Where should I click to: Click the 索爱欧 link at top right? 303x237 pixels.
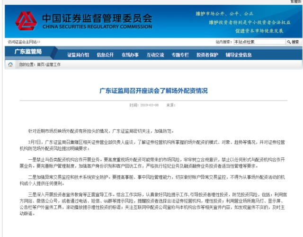[294, 2]
